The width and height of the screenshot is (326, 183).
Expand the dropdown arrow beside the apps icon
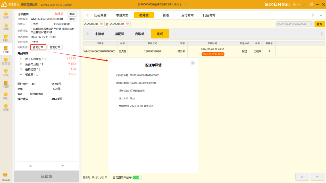coord(299,5)
